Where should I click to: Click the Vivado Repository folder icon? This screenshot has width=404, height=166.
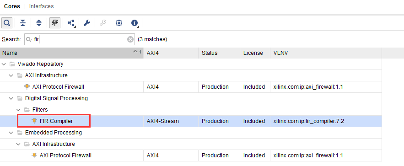[x=12, y=64]
